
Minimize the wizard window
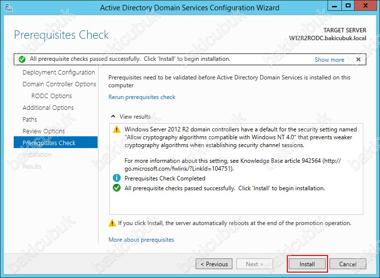click(334, 6)
